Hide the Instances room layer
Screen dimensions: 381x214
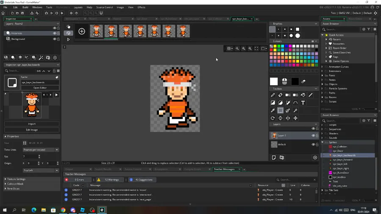pyautogui.click(x=55, y=33)
